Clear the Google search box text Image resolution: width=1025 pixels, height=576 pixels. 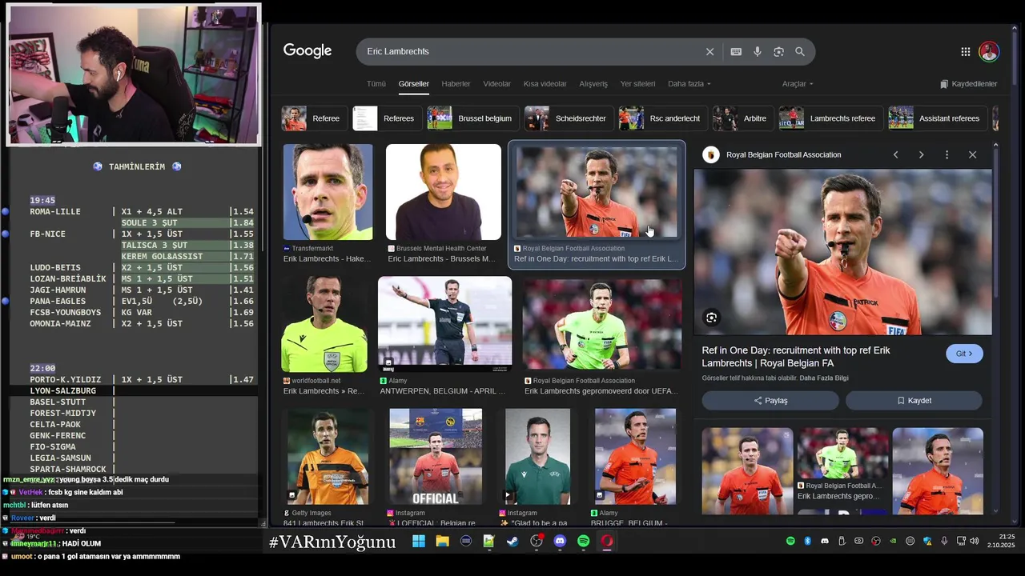click(x=709, y=51)
